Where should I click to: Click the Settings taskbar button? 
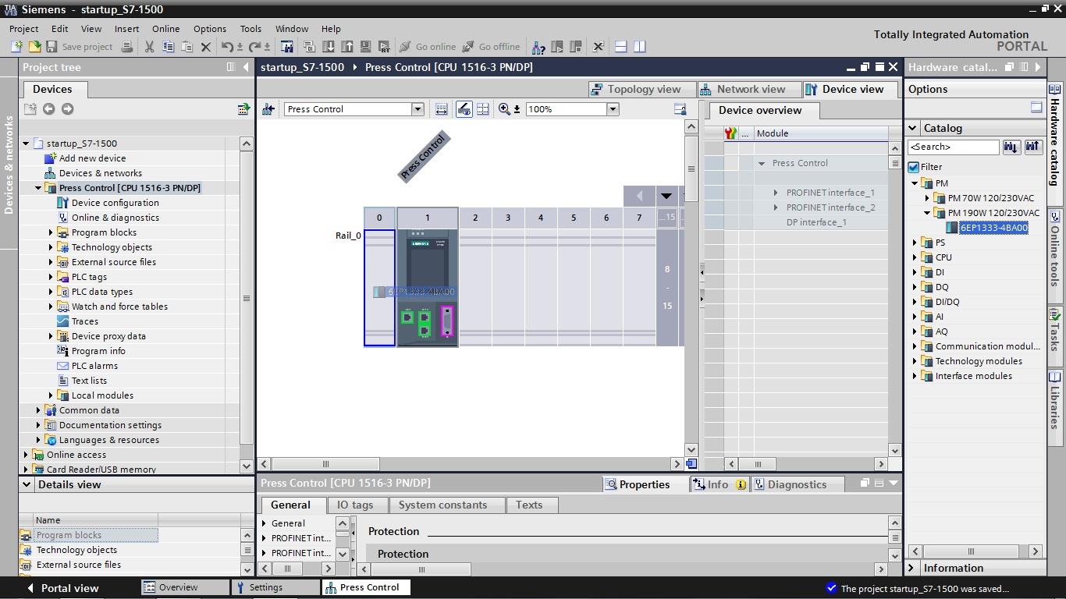click(275, 587)
